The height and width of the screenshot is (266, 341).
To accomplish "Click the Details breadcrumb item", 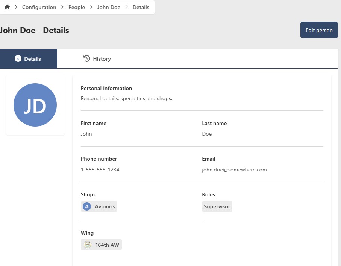I will pyautogui.click(x=141, y=7).
